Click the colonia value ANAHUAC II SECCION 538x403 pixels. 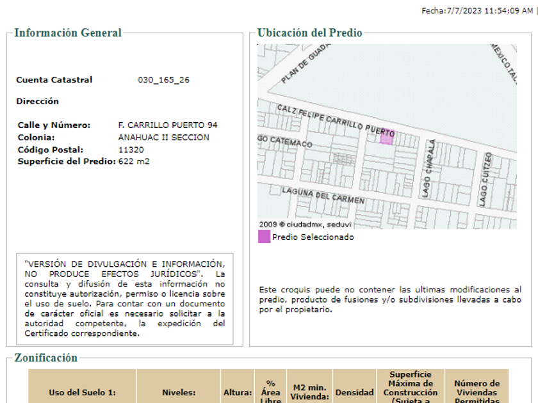pos(163,138)
